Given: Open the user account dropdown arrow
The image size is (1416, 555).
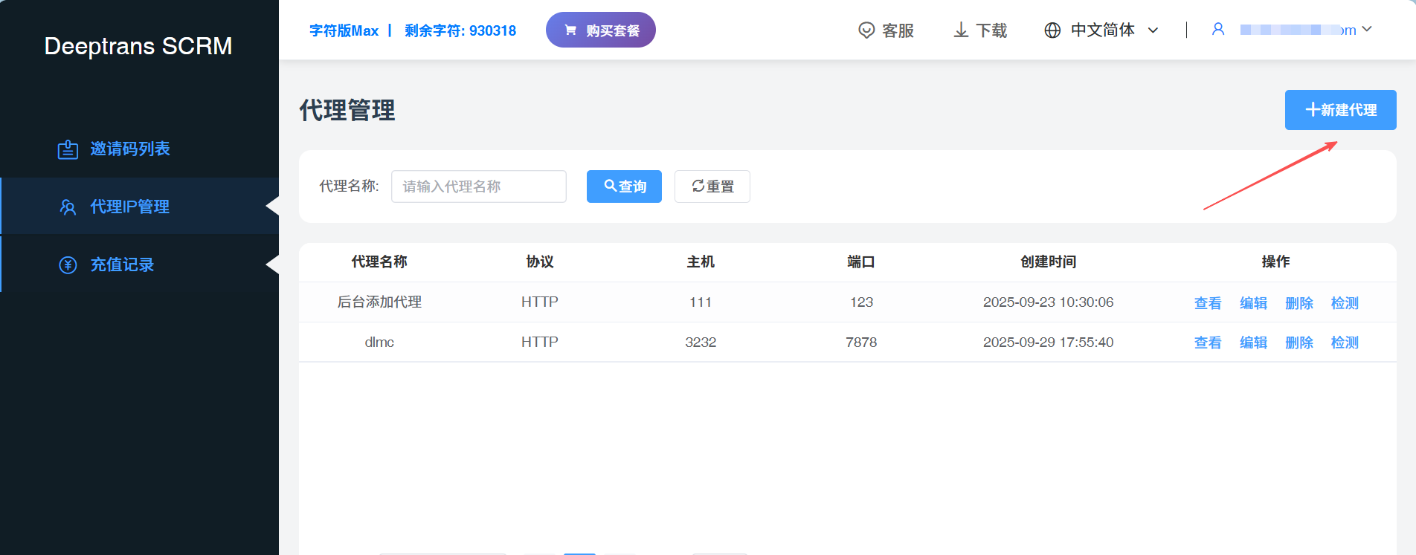Looking at the screenshot, I should pyautogui.click(x=1366, y=30).
